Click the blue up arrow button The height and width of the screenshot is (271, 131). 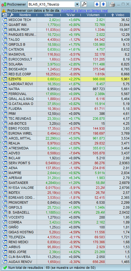103,4
